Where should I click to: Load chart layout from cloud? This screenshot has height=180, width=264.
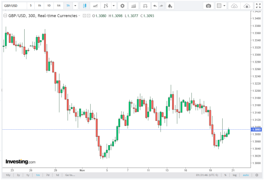pyautogui.click(x=235, y=6)
